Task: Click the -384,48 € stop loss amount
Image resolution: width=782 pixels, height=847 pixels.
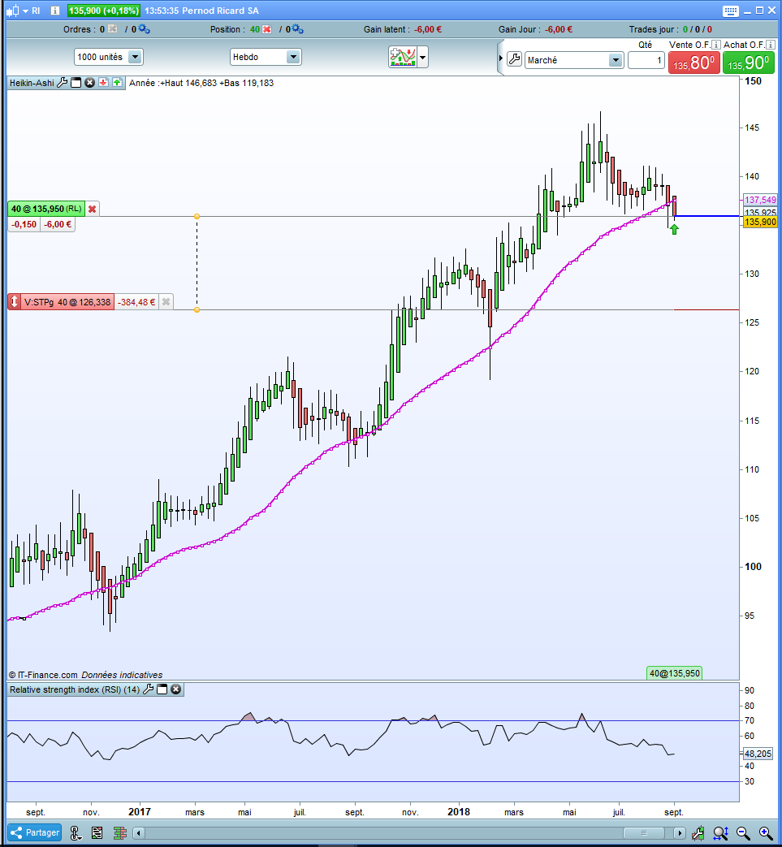Action: point(136,302)
